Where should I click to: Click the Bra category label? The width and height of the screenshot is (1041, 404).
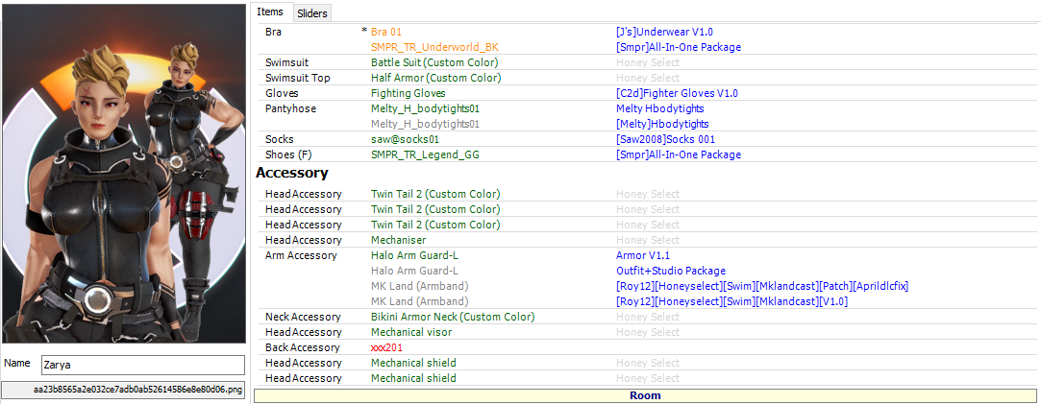pos(273,32)
